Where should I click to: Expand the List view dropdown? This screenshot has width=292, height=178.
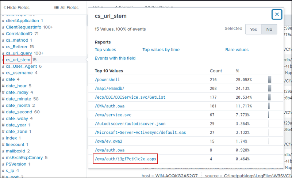pos(98,7)
